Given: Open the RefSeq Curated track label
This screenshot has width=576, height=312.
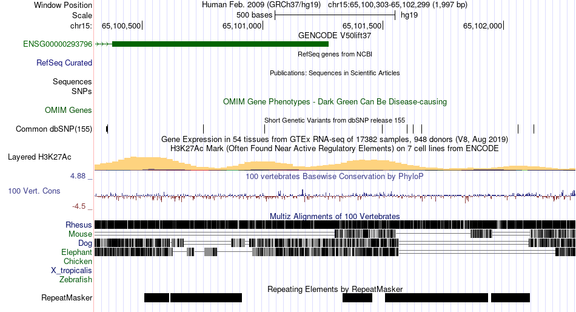Looking at the screenshot, I should click(64, 63).
